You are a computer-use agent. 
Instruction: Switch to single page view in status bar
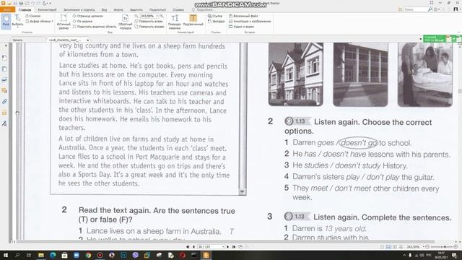(383, 247)
